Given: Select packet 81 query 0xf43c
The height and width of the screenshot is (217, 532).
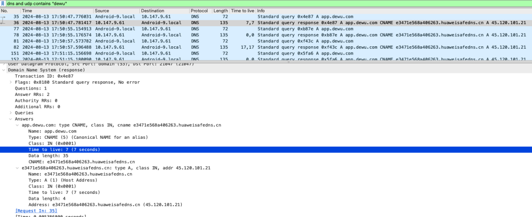Looking at the screenshot, I should [x=266, y=41].
